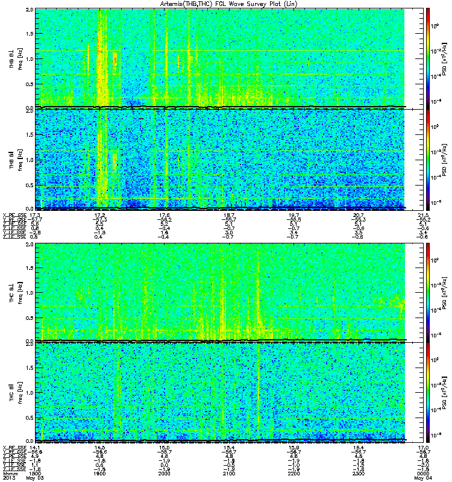Click the 2100 time axis label
Screen dimensions: 452x482
click(229, 474)
